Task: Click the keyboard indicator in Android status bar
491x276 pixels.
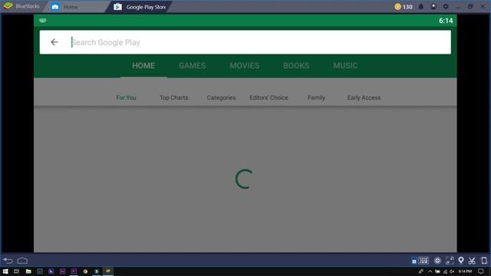Action: click(43, 21)
